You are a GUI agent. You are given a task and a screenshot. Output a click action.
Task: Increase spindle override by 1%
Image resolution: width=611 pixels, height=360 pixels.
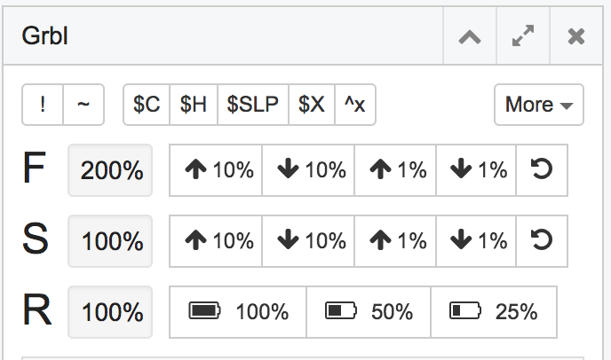[396, 240]
